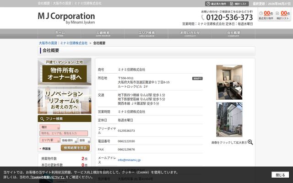Open the エリア検索 menu item
Screen dimensions: 293x183
point(146,34)
